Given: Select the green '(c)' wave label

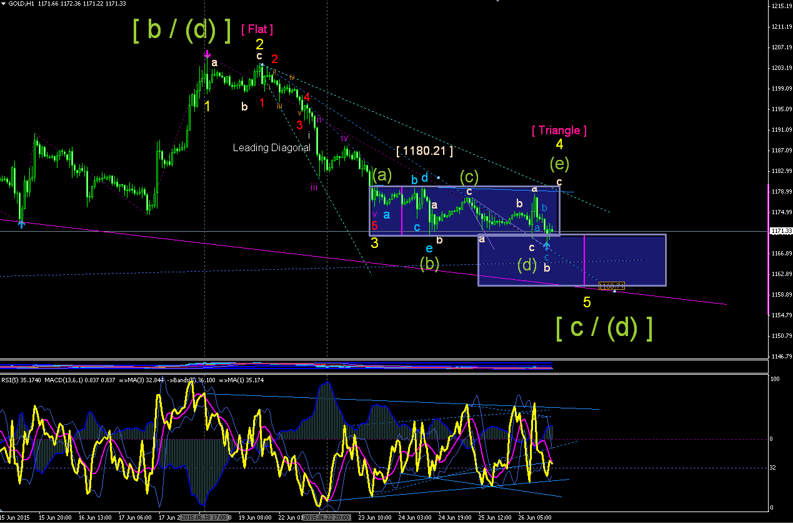Looking at the screenshot, I should [x=469, y=176].
